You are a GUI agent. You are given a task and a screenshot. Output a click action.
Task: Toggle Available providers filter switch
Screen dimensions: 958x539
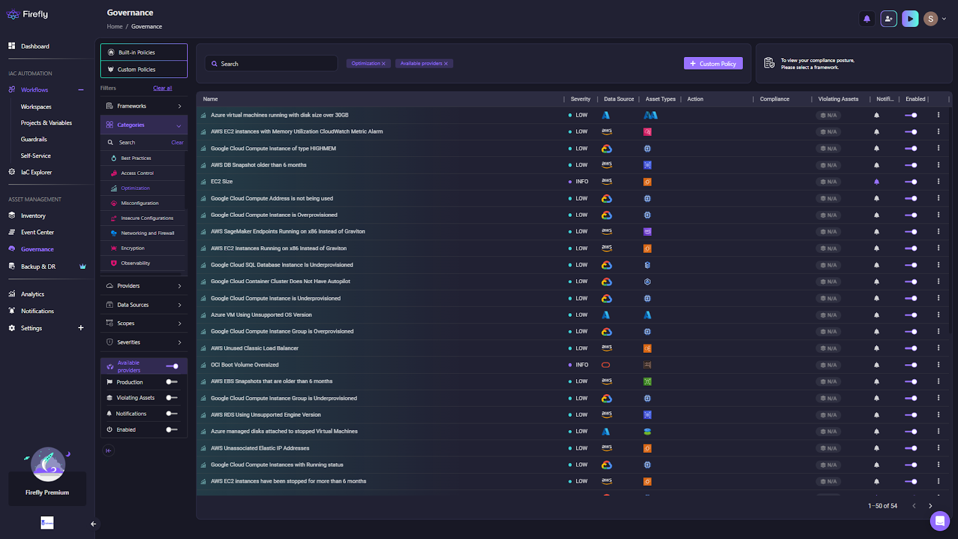(x=172, y=366)
